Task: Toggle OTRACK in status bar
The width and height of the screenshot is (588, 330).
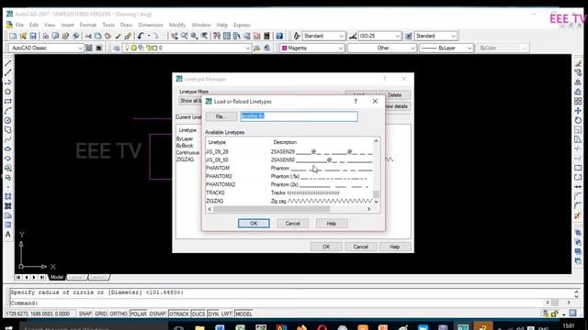Action: [178, 313]
